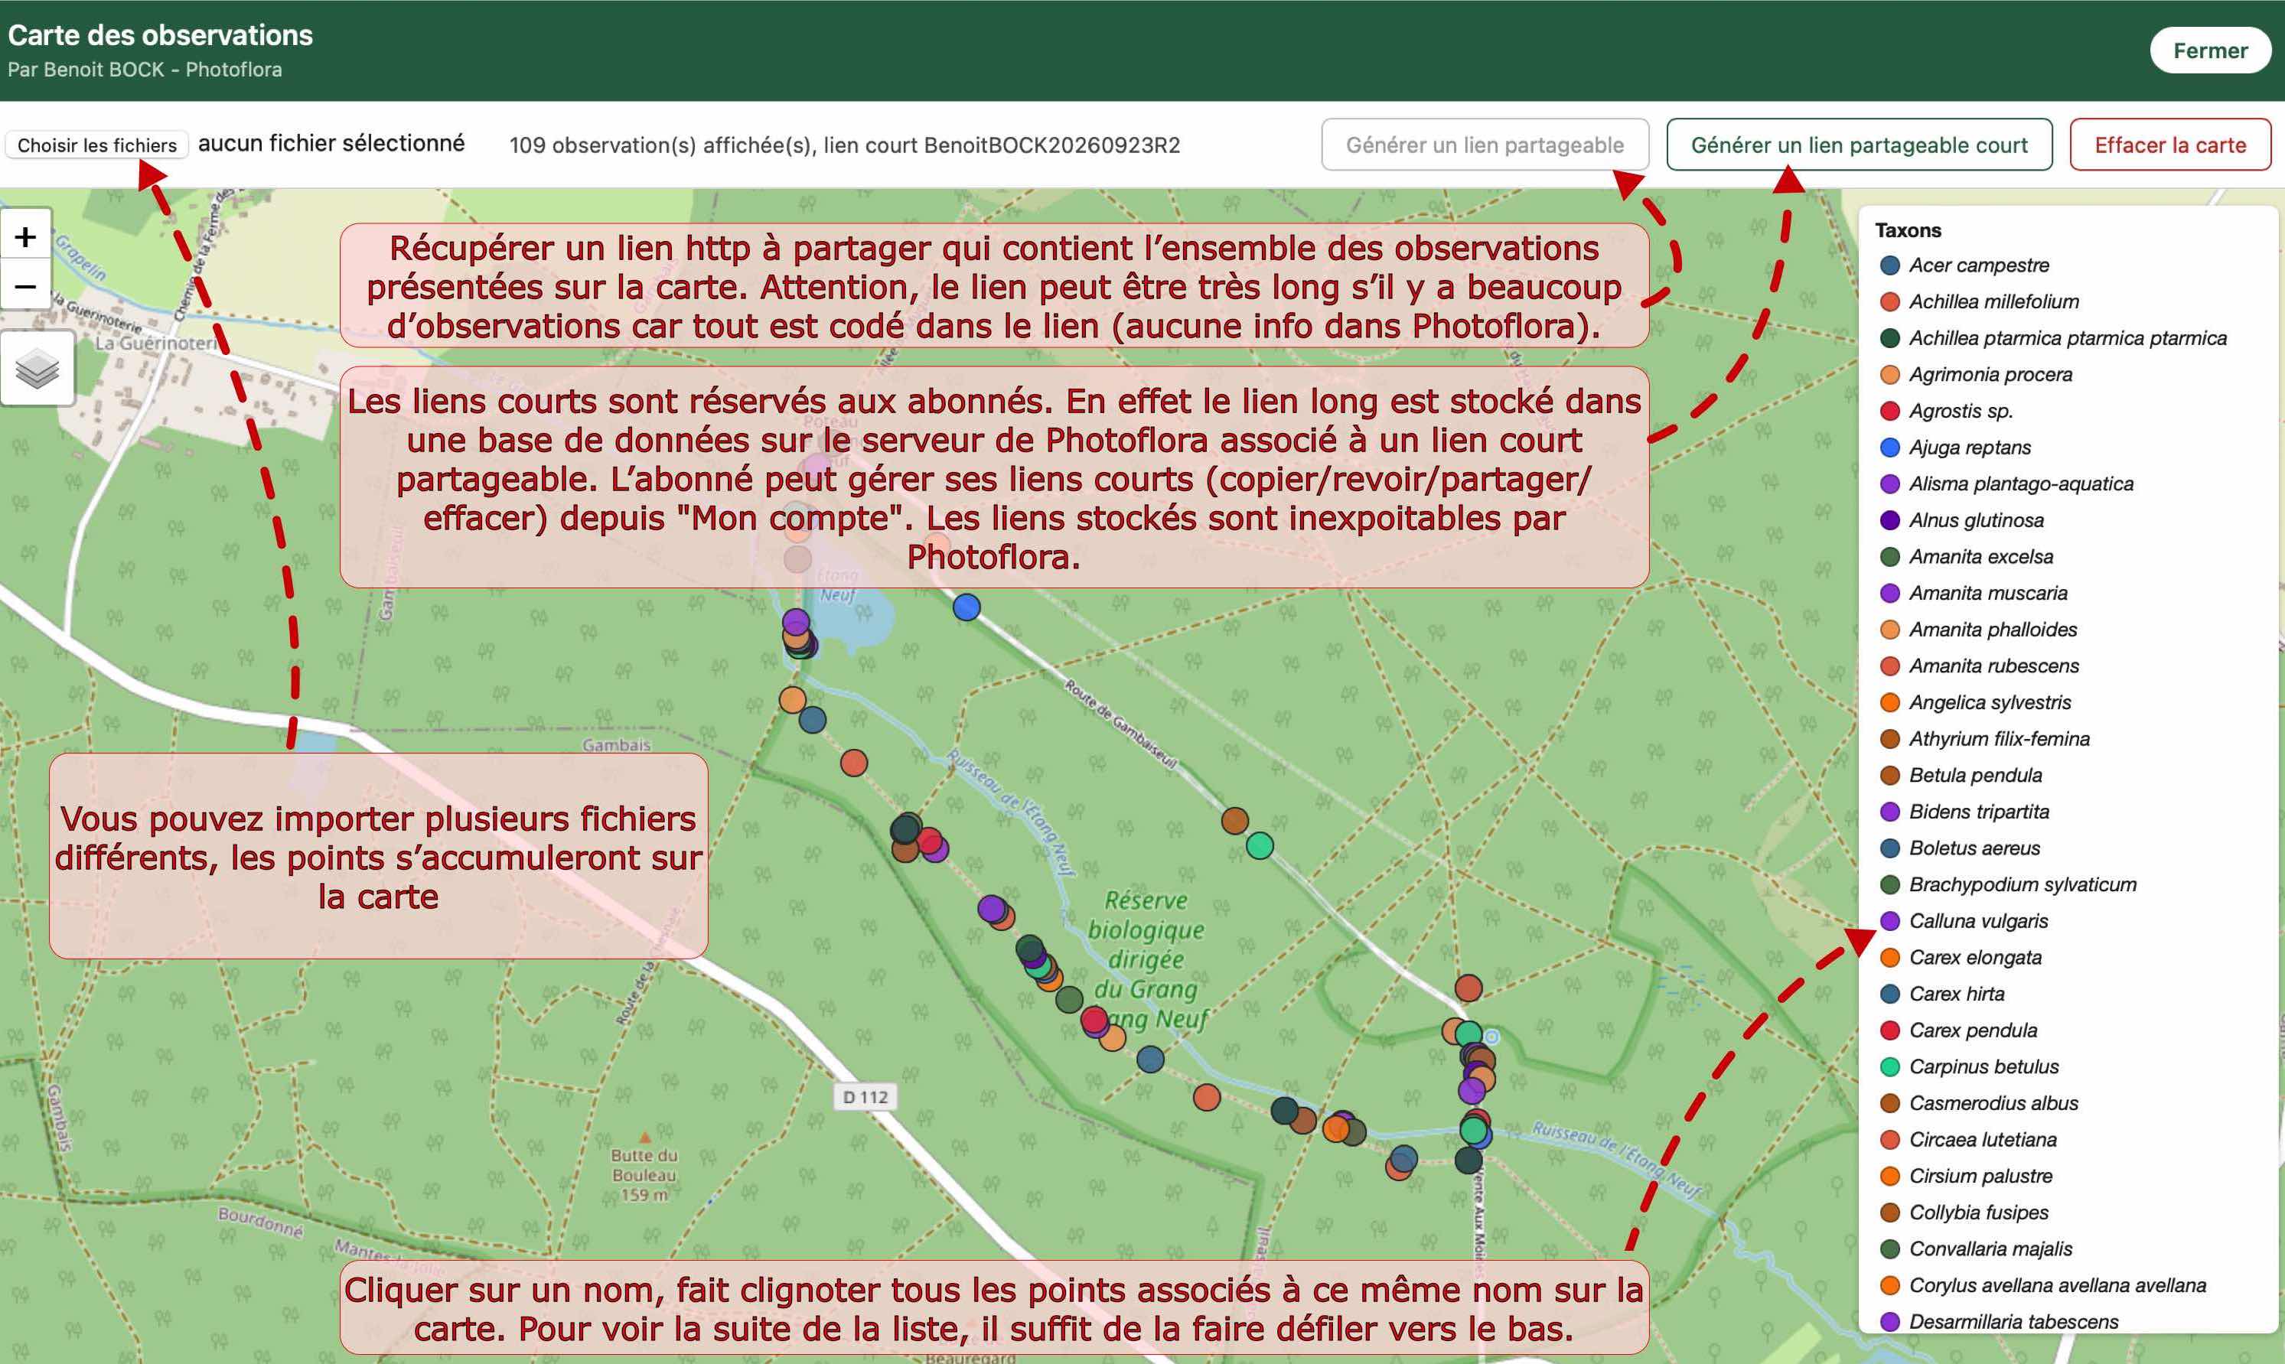This screenshot has height=1364, width=2285.
Task: Click Générer un lien partageable court
Action: (x=1859, y=145)
